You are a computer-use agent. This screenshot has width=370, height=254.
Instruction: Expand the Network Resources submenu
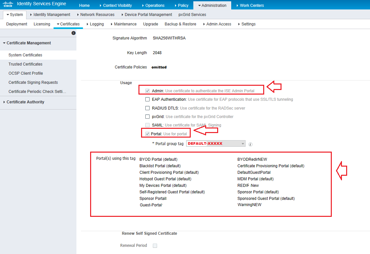[x=96, y=15]
